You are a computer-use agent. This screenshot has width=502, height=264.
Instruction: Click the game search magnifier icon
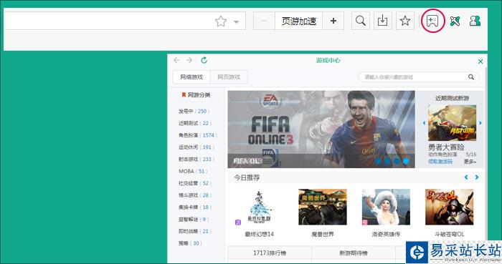pos(471,77)
